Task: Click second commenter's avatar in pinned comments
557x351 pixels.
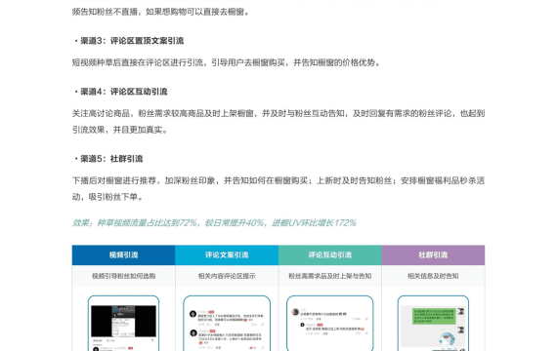Action: point(193,332)
